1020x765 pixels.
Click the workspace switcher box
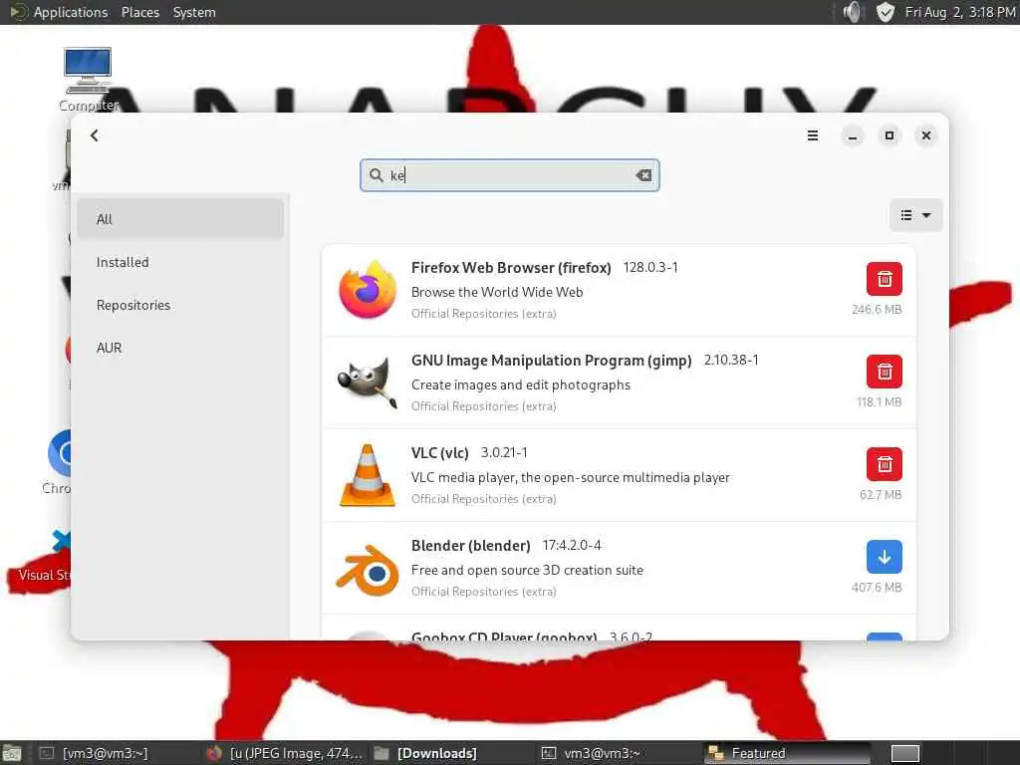pyautogui.click(x=904, y=753)
